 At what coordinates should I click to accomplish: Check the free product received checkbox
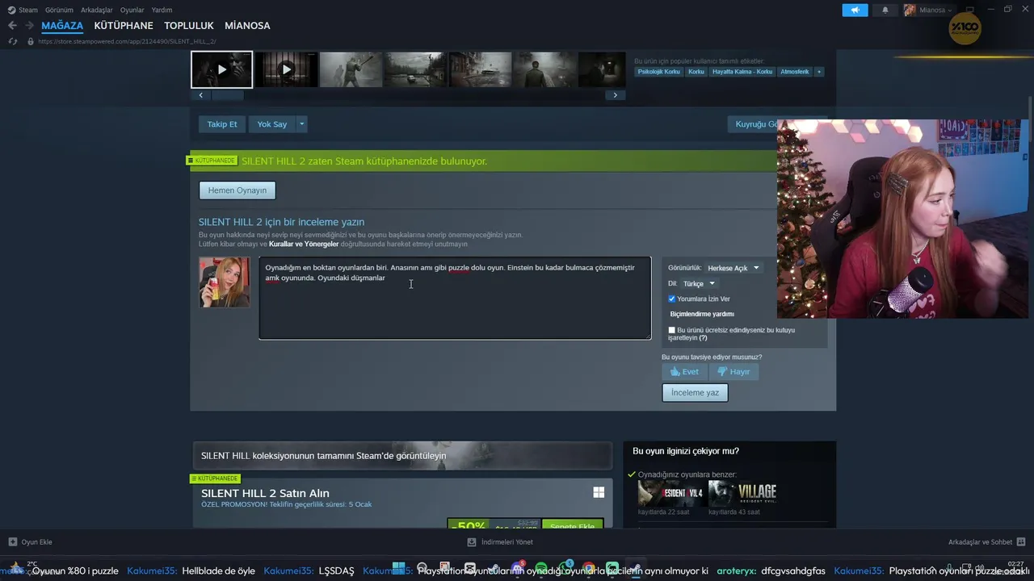pyautogui.click(x=671, y=330)
